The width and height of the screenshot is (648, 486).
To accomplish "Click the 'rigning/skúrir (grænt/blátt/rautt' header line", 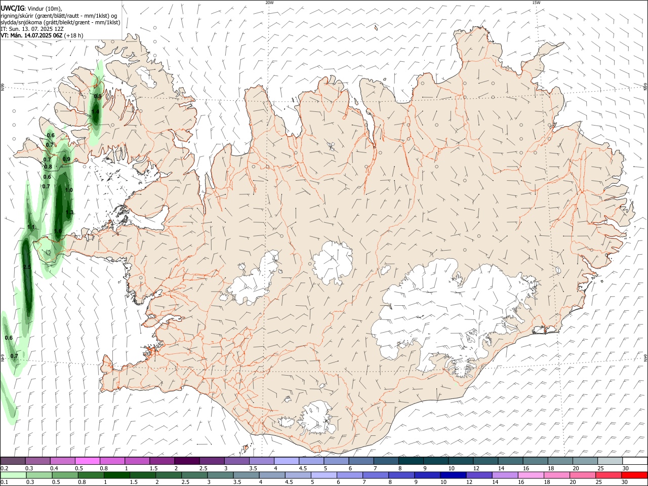I will tap(59, 15).
